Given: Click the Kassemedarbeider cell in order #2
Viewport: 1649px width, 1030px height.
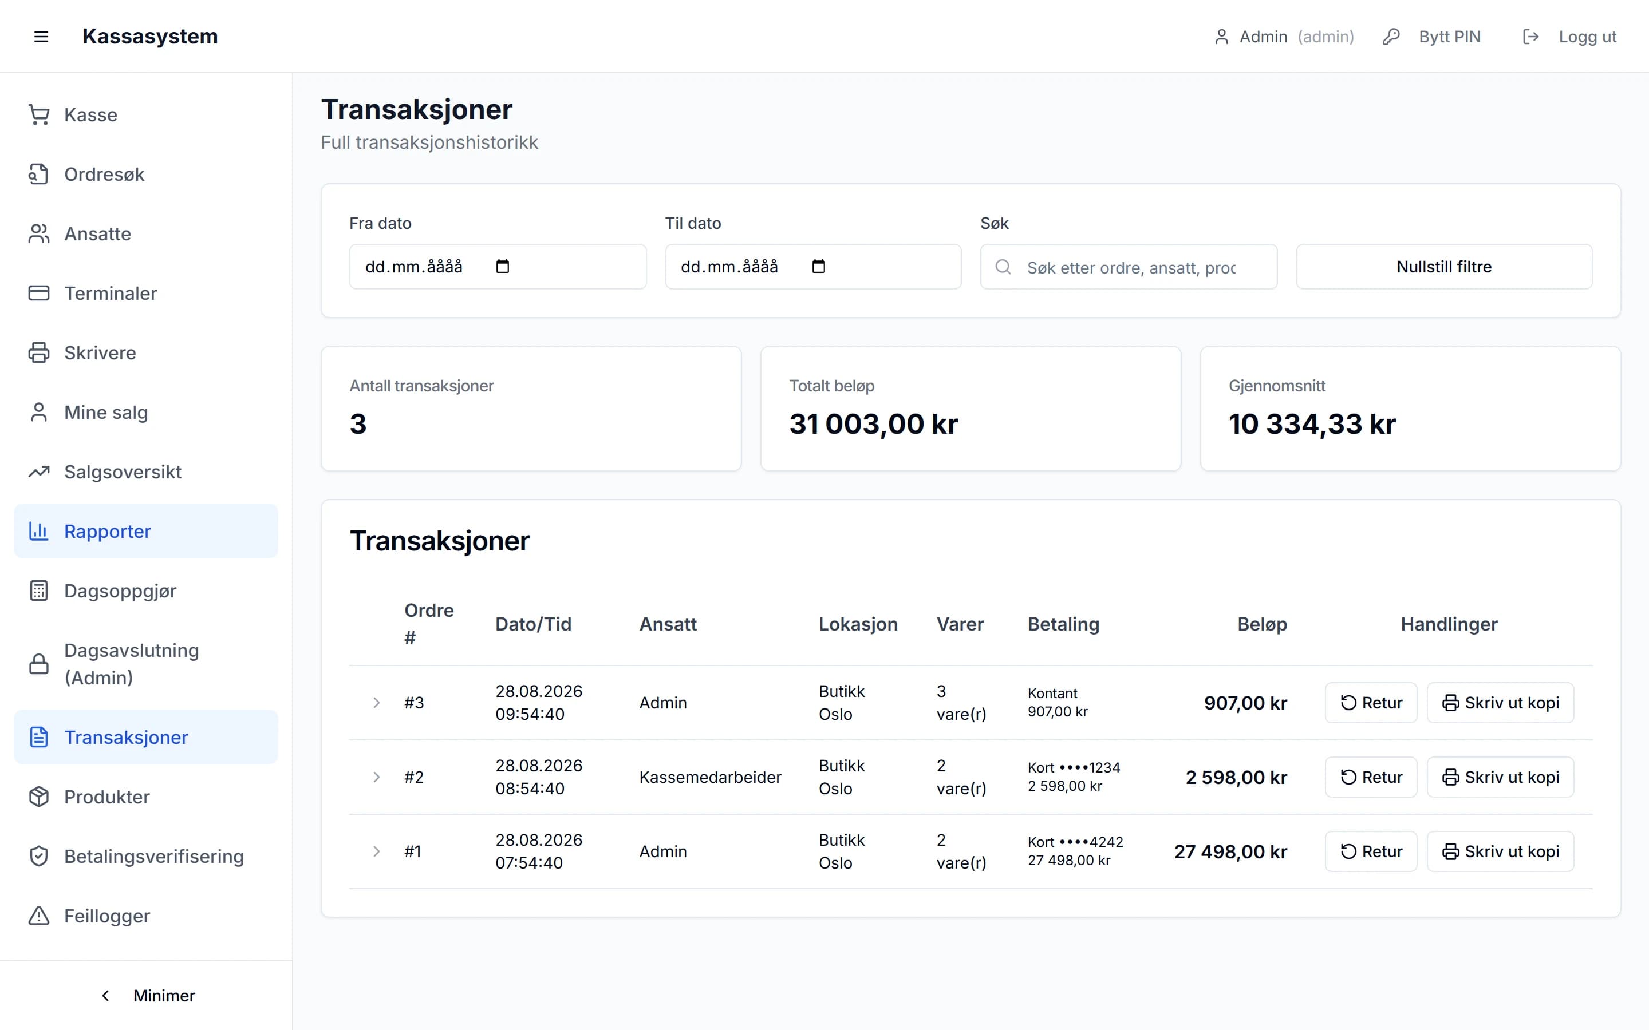Looking at the screenshot, I should [x=710, y=777].
